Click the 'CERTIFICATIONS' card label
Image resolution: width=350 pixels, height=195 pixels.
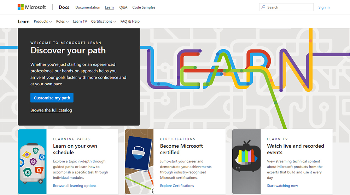[177, 139]
